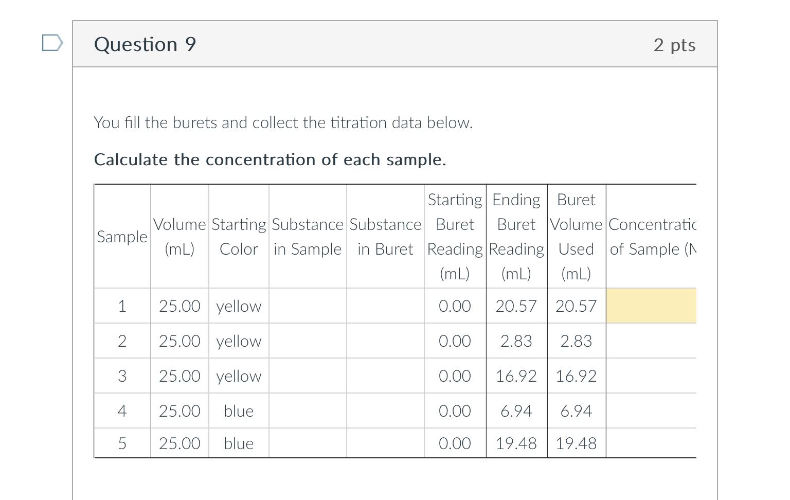Select the yellow color entry for Sample 2
Screen dimensions: 790x500
238,341
